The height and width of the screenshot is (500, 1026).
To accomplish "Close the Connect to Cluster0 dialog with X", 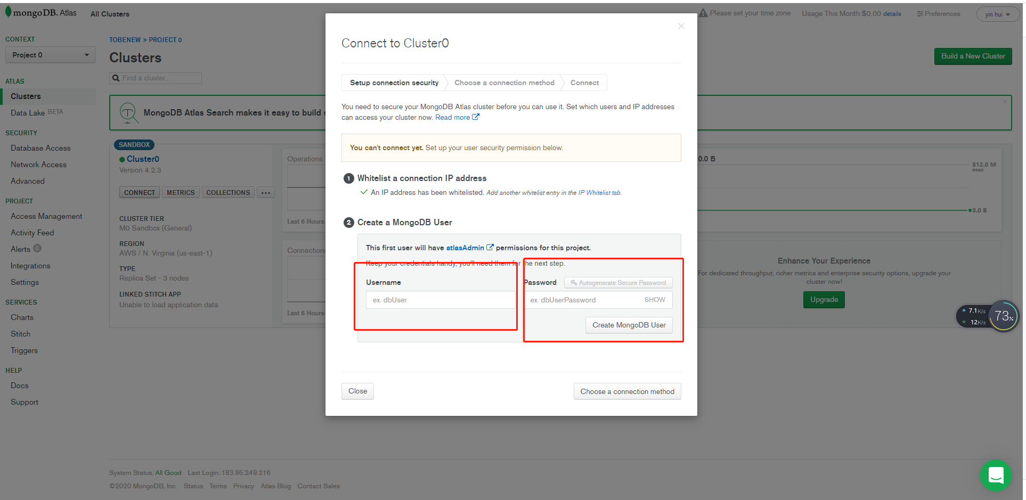I will (x=681, y=26).
